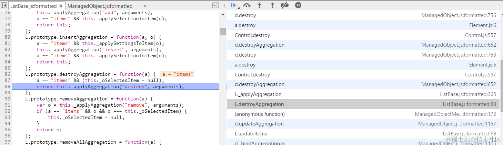
Task: Set breakpoint on line number 88
Action: coord(8,87)
